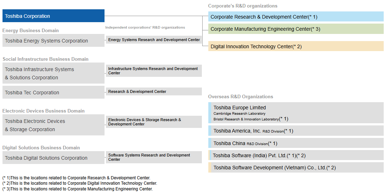The width and height of the screenshot is (388, 194).
Task: Click the Energy Business Domain heading
Action: 30,30
